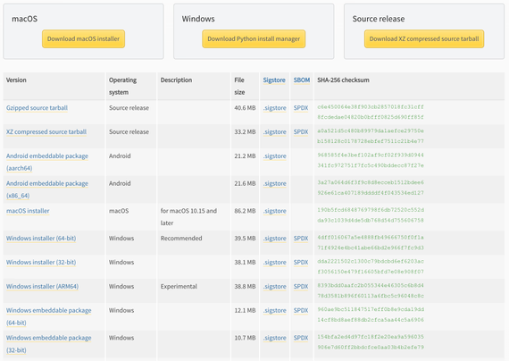Open Windows installer (ARM64) link
Screen dimensions: 509x361
[x=42, y=286]
